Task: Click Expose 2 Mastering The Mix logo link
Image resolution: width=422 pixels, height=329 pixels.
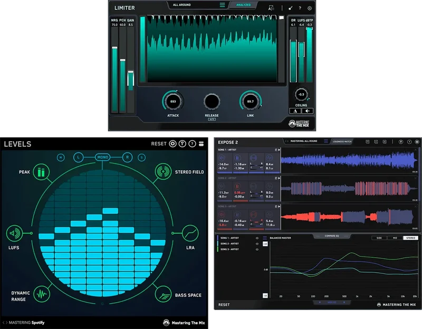Action: 397,305
